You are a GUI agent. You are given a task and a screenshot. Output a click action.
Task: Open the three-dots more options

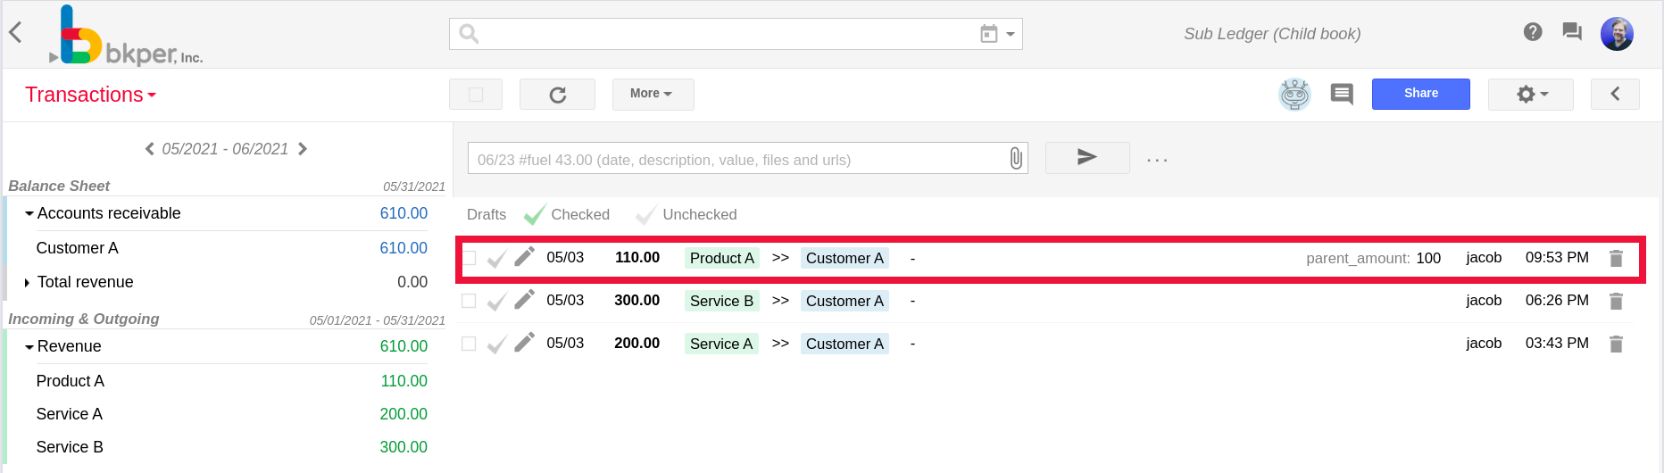click(1157, 161)
